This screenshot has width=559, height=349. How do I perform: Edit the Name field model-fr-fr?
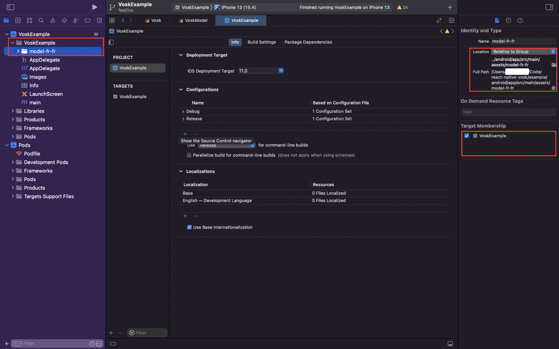[x=524, y=41]
